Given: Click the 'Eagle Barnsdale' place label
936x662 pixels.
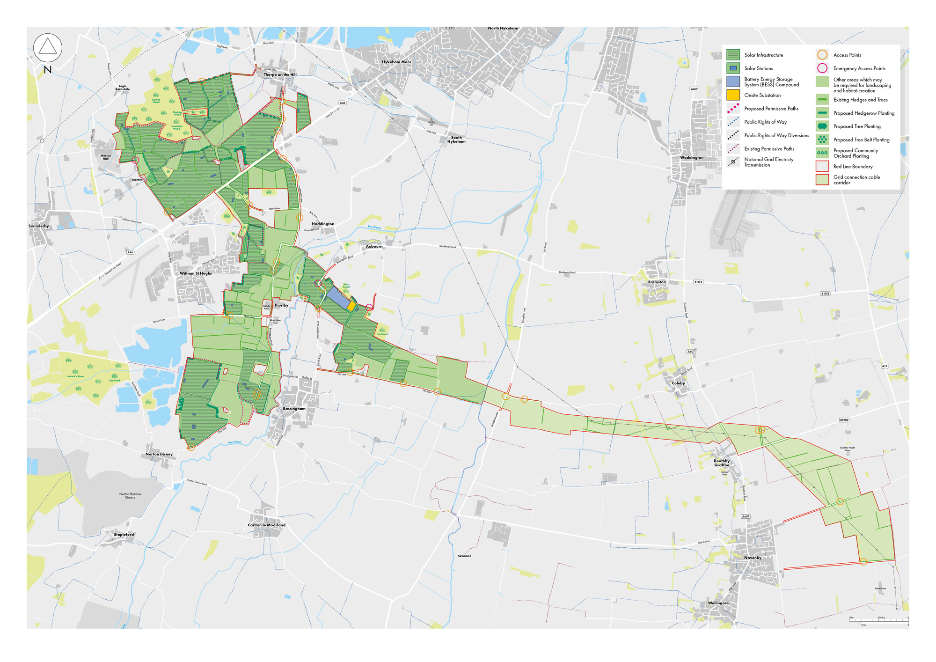Looking at the screenshot, I should [123, 88].
